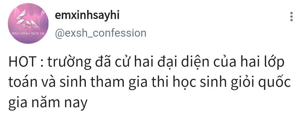Click the word "trường" in the post
This screenshot has height=124, width=308.
69,62
